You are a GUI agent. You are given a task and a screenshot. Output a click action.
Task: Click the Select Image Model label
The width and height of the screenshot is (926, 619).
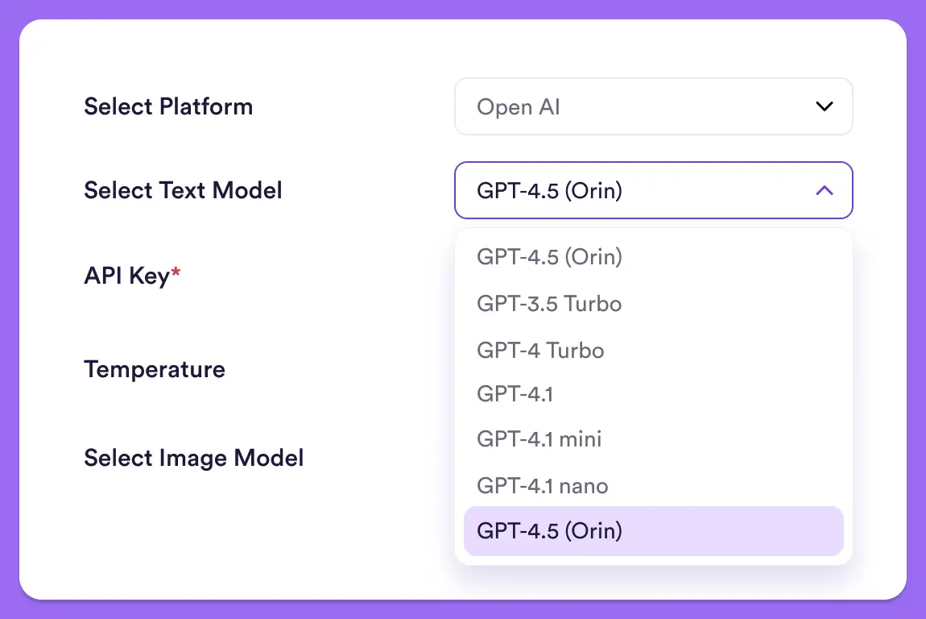(194, 458)
